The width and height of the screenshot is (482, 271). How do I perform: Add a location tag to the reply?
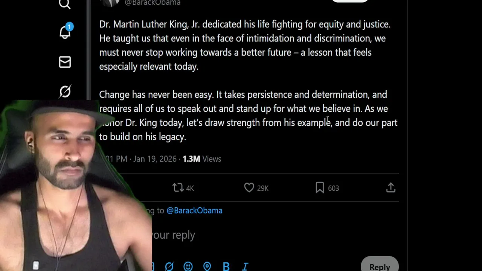(x=207, y=266)
